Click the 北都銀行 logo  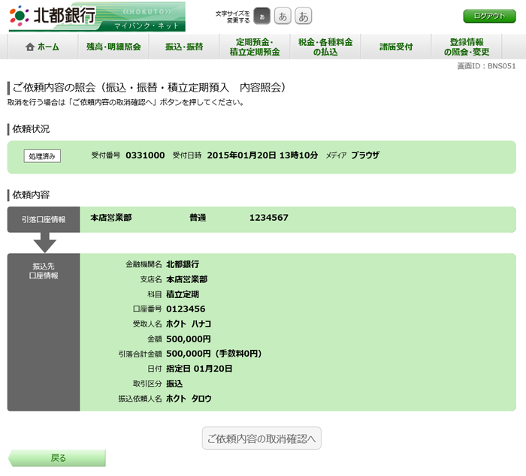click(53, 15)
